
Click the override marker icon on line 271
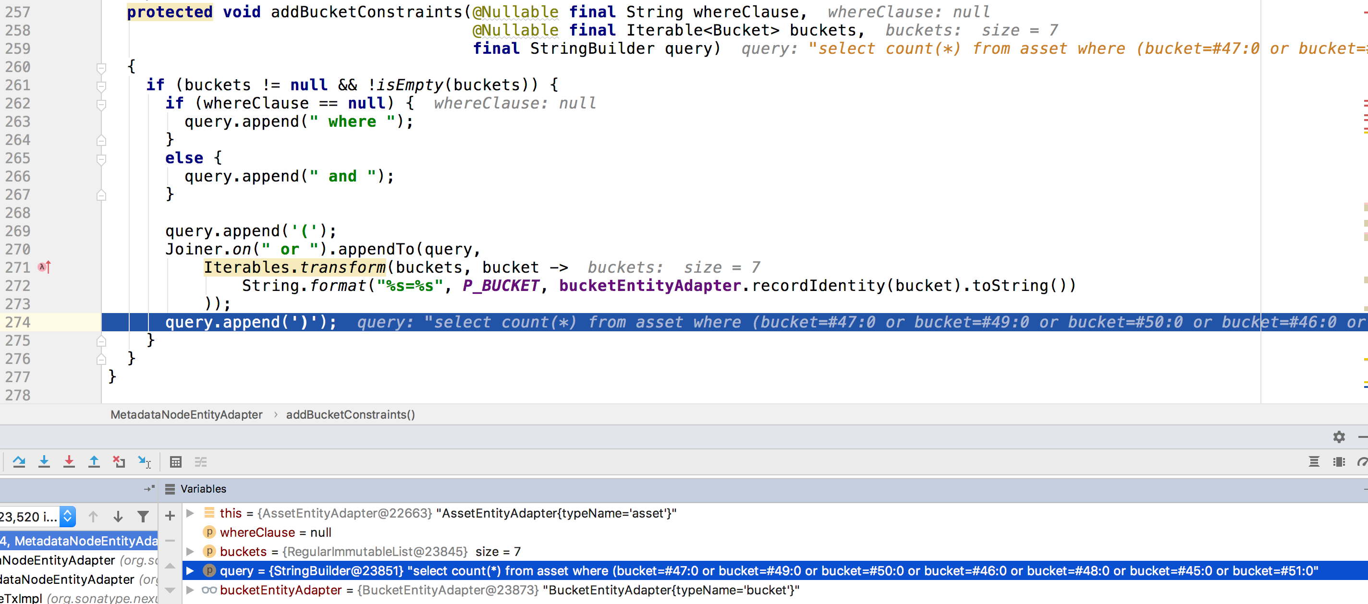(x=44, y=267)
